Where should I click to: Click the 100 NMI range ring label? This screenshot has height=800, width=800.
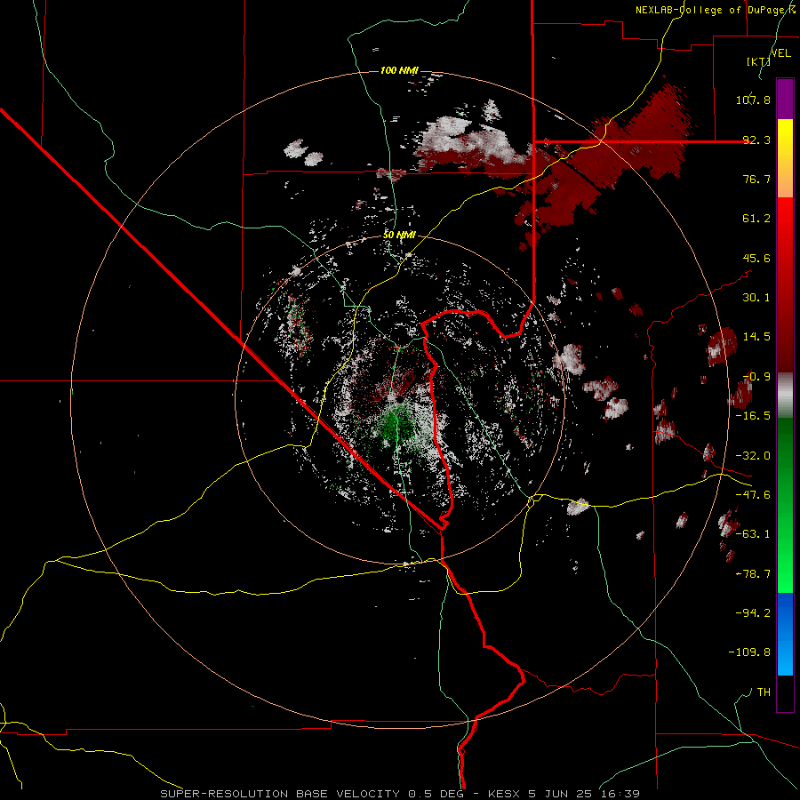pos(399,70)
